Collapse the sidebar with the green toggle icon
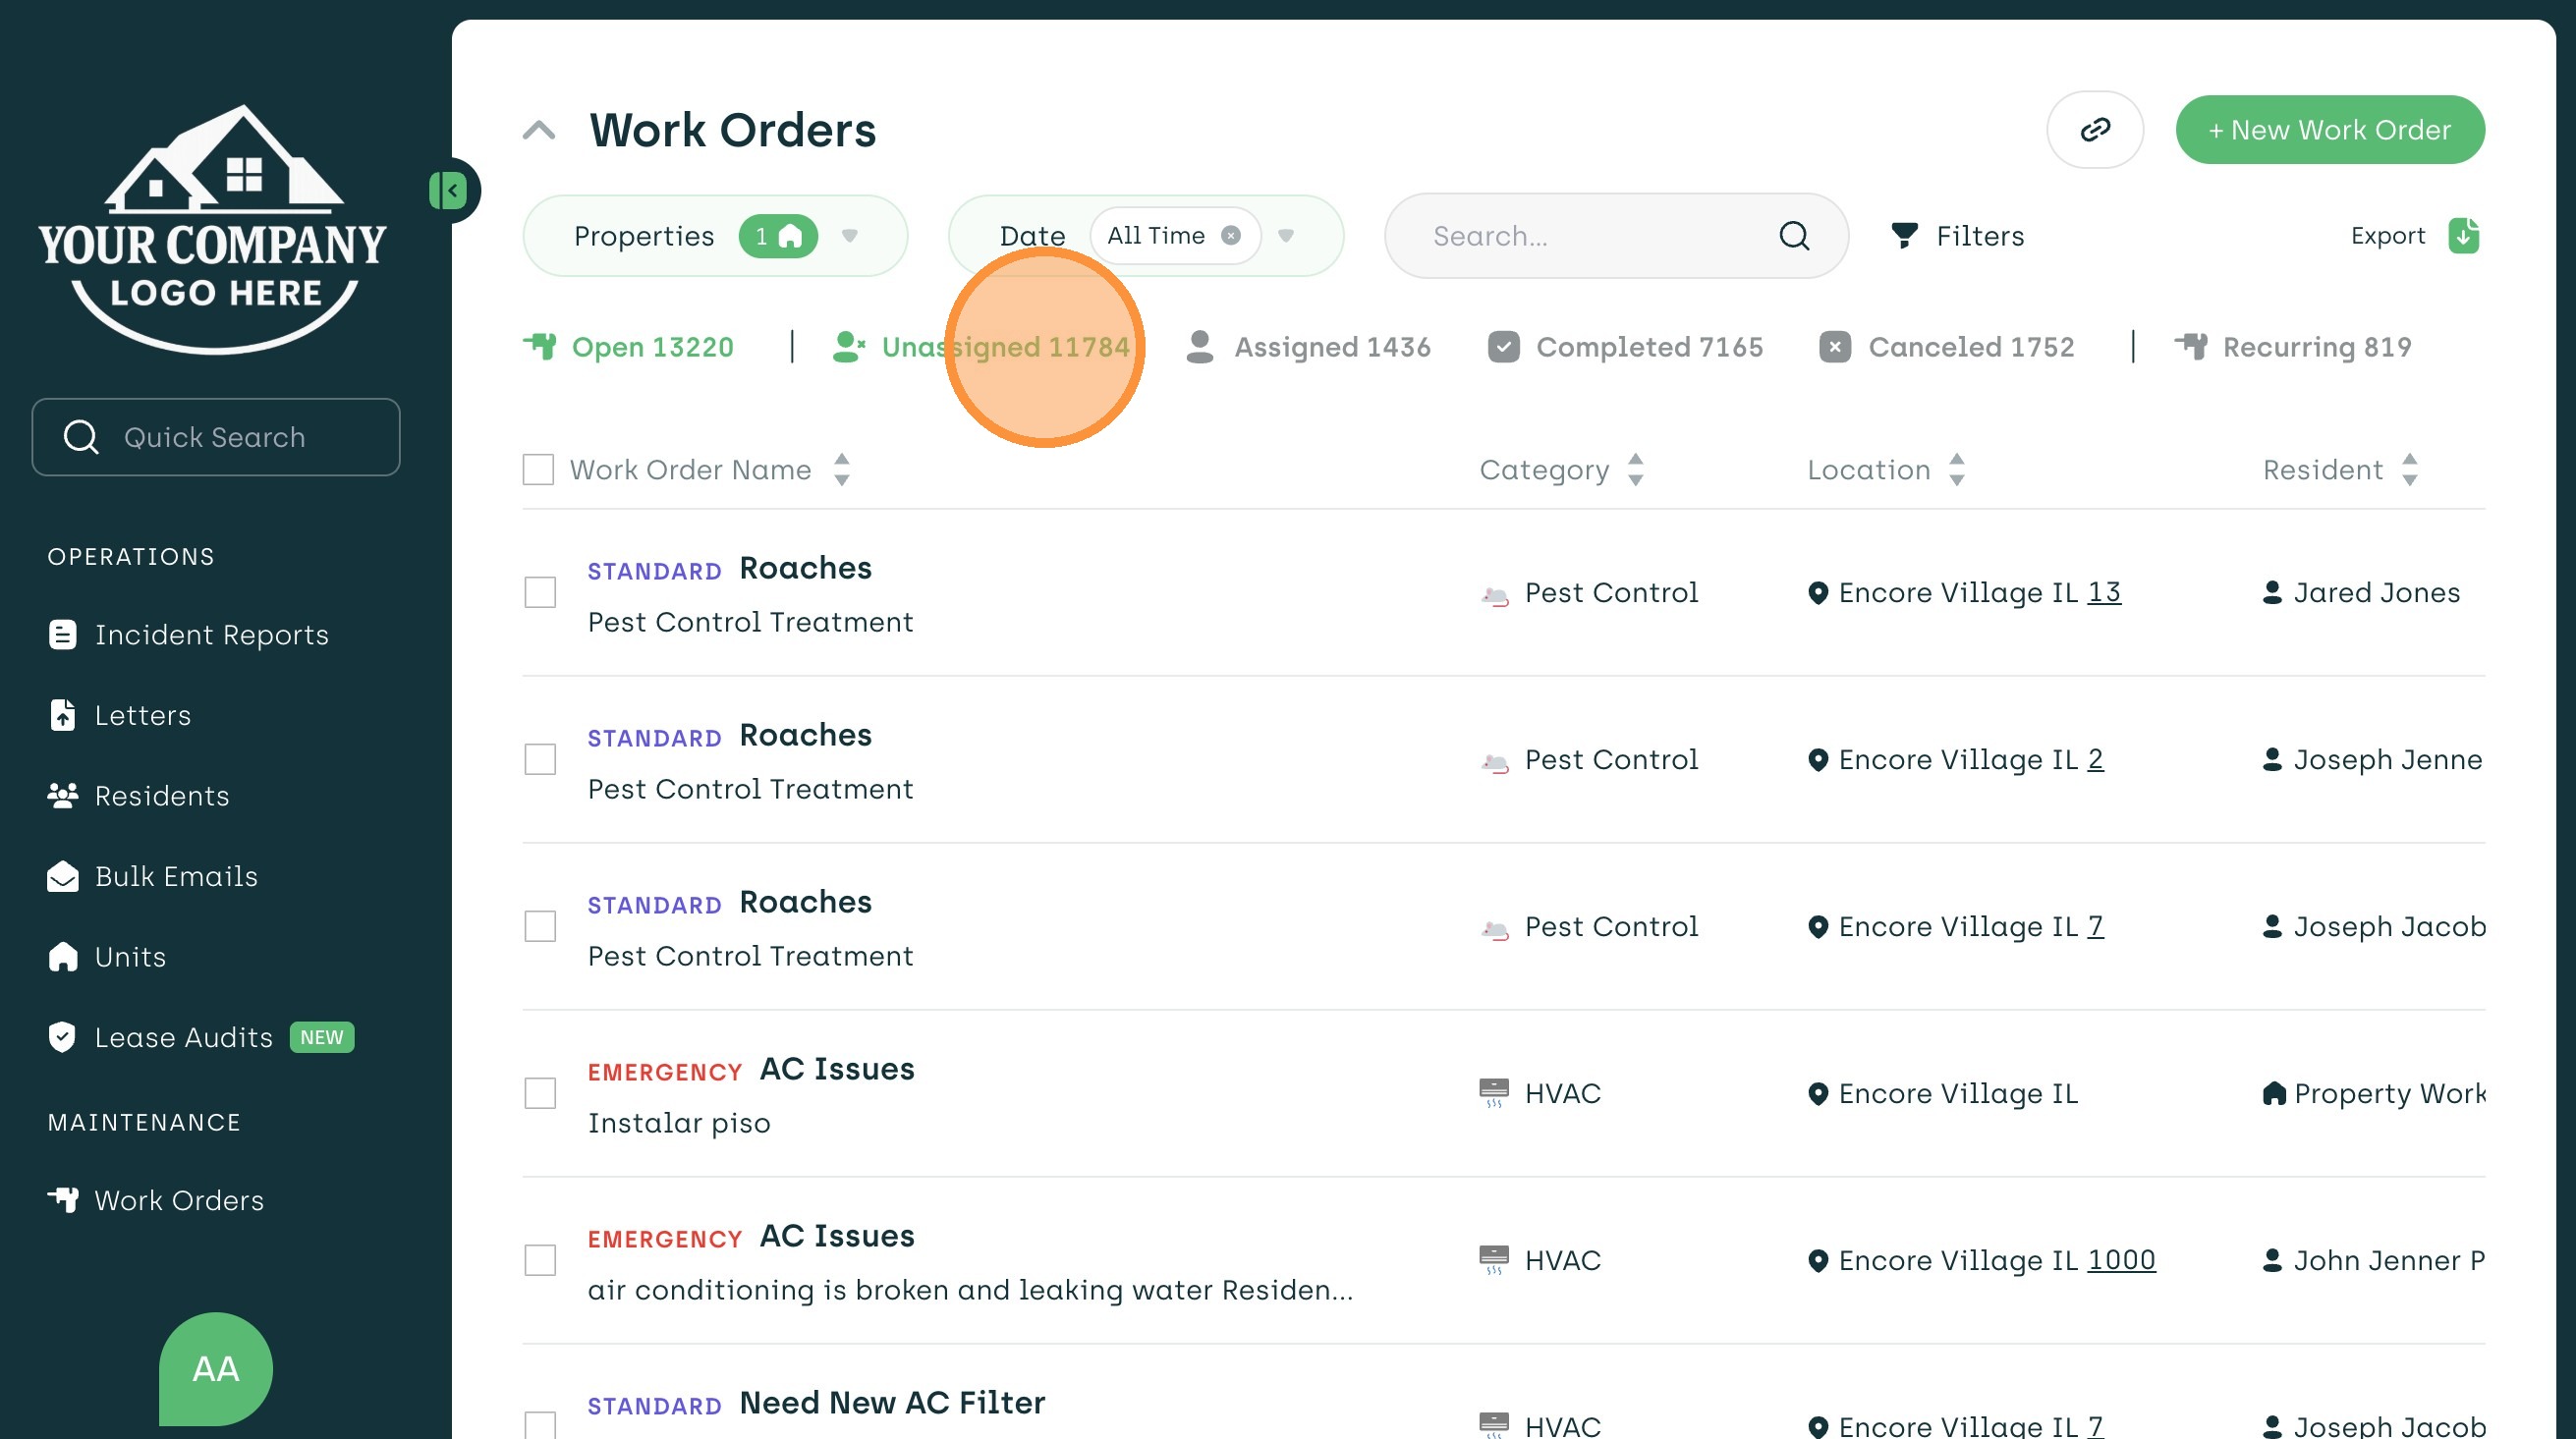The width and height of the screenshot is (2576, 1439). [449, 190]
